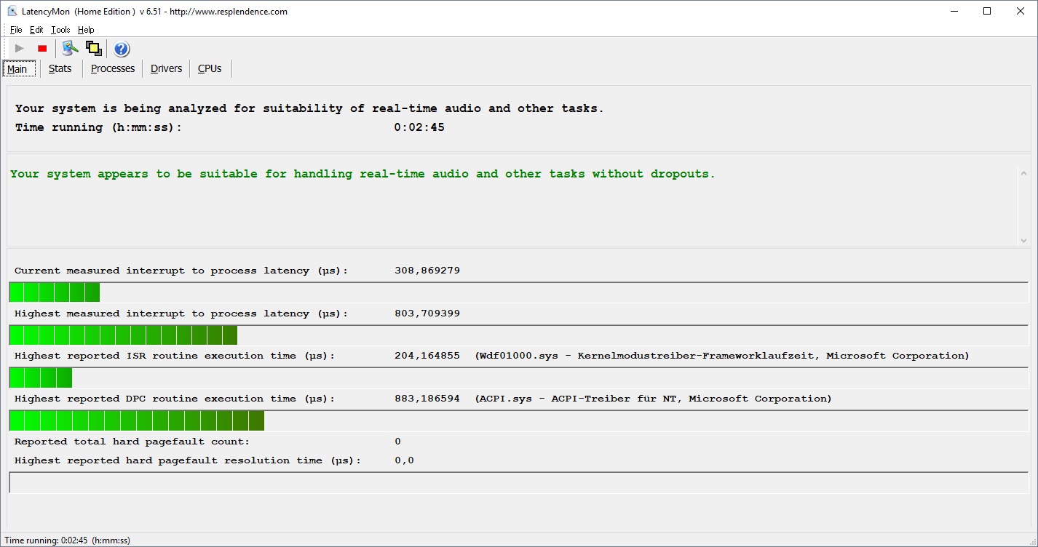Click the 'Your system is being analyzed' heading

point(309,108)
